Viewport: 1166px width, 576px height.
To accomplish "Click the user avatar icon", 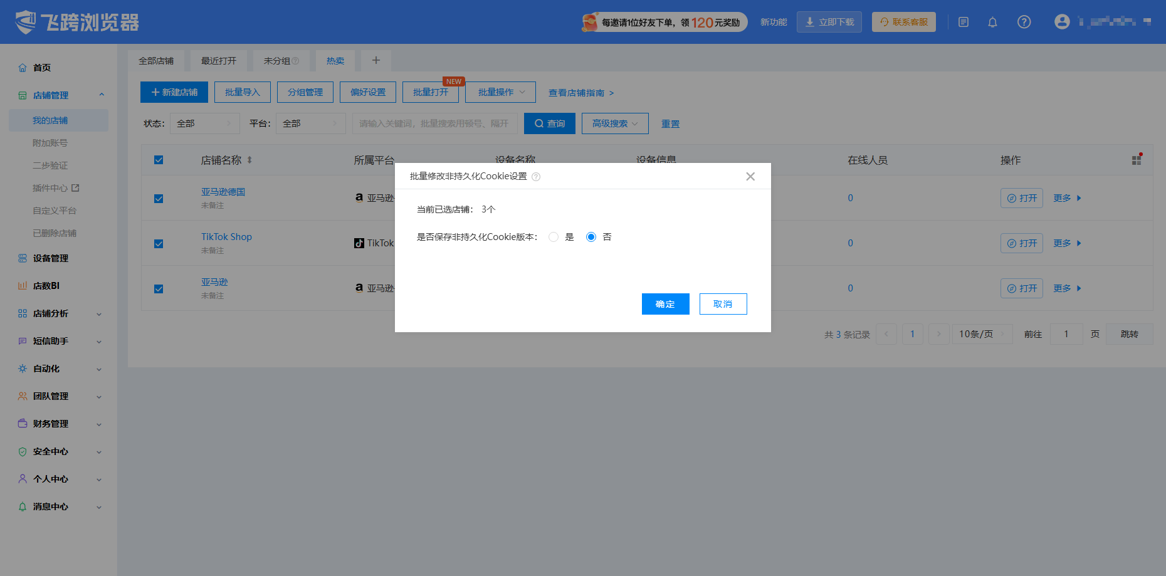I will pos(1062,22).
